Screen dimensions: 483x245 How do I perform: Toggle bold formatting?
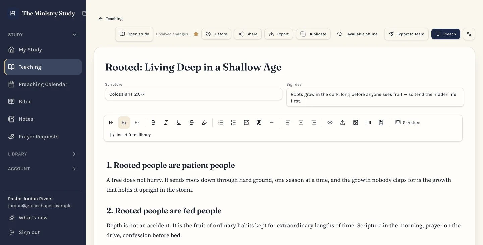(x=153, y=122)
